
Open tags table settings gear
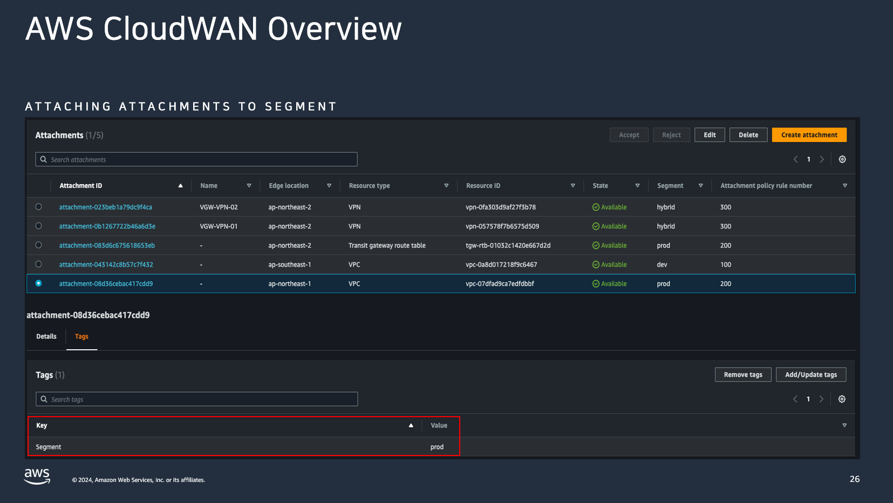(842, 399)
